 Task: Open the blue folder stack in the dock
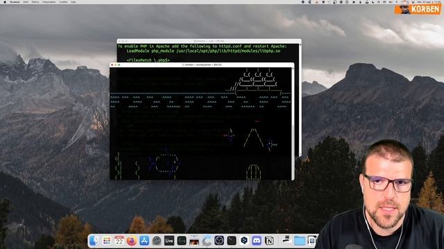(x=299, y=241)
